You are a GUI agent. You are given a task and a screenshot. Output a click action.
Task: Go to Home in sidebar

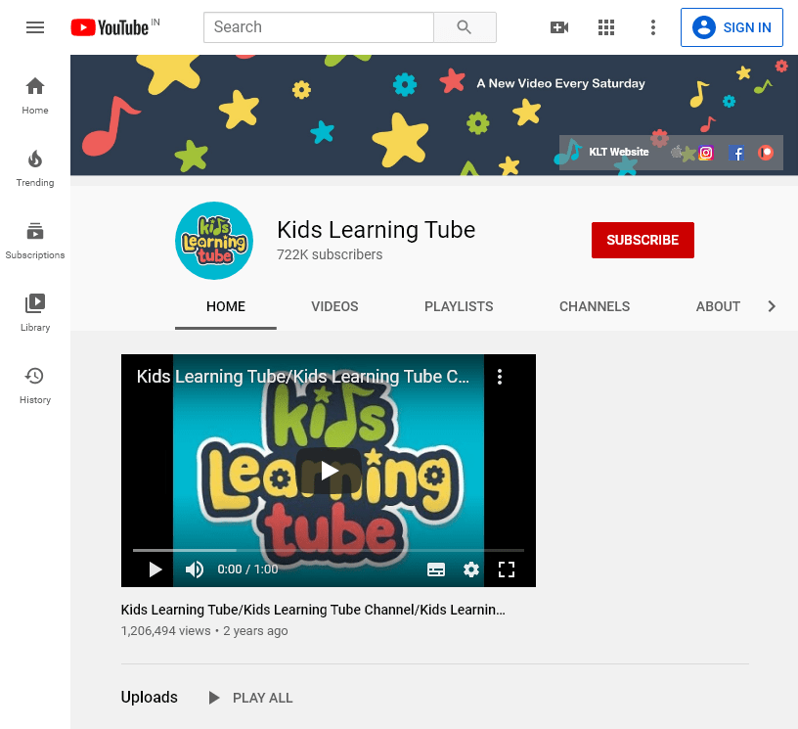click(35, 96)
